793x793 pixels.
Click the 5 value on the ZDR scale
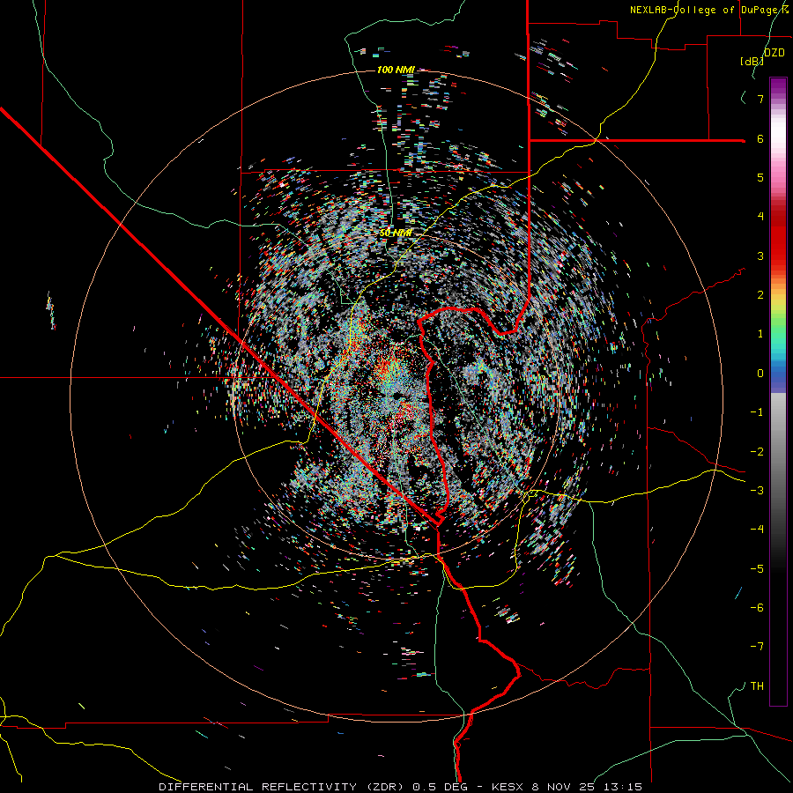point(760,177)
